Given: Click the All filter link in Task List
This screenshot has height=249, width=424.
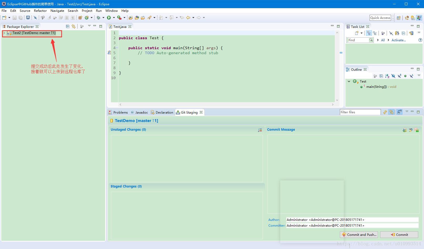Looking at the screenshot, I should pyautogui.click(x=383, y=40).
